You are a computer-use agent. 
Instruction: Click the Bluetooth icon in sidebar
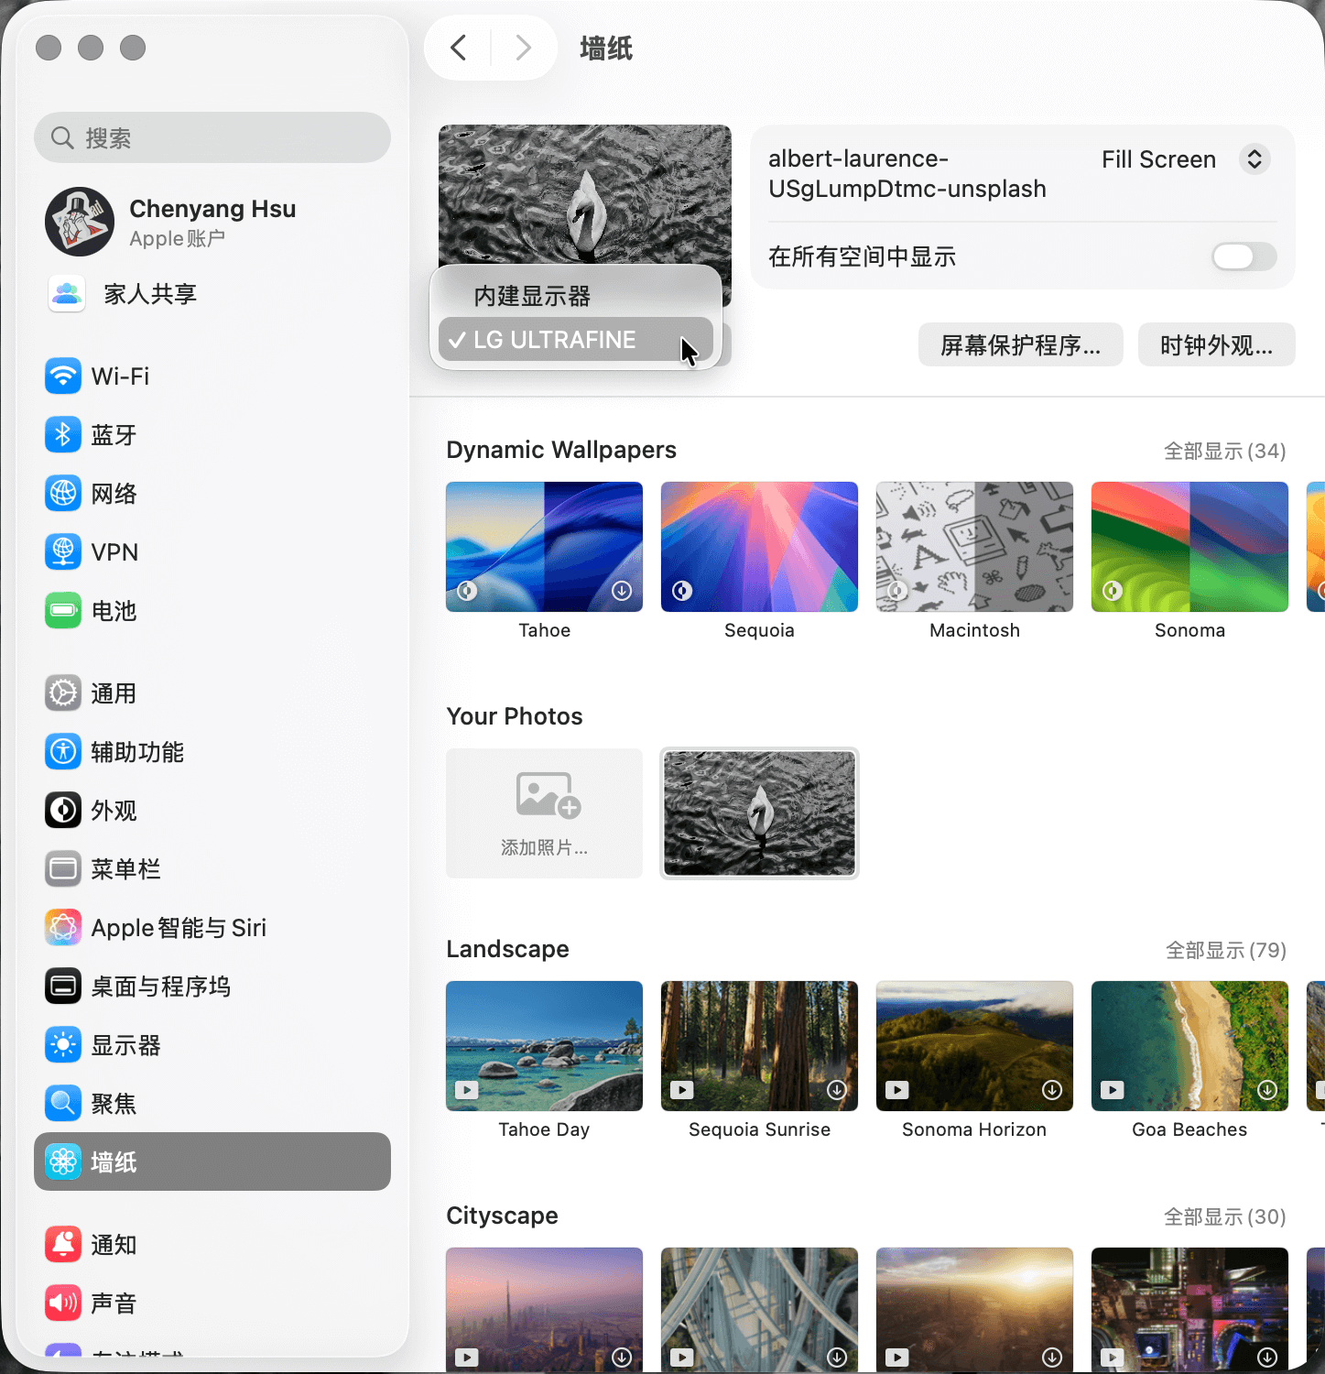click(63, 435)
